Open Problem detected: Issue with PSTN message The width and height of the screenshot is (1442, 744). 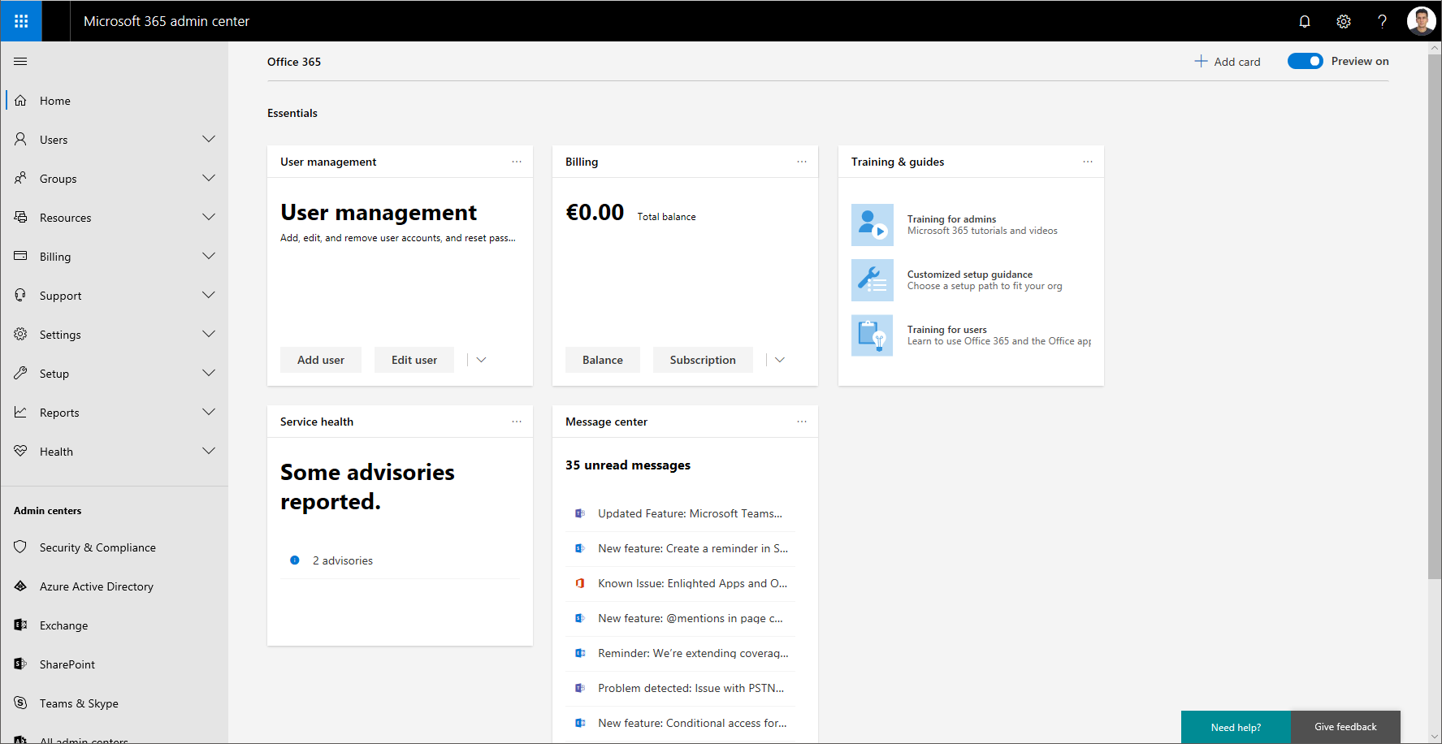[680, 688]
